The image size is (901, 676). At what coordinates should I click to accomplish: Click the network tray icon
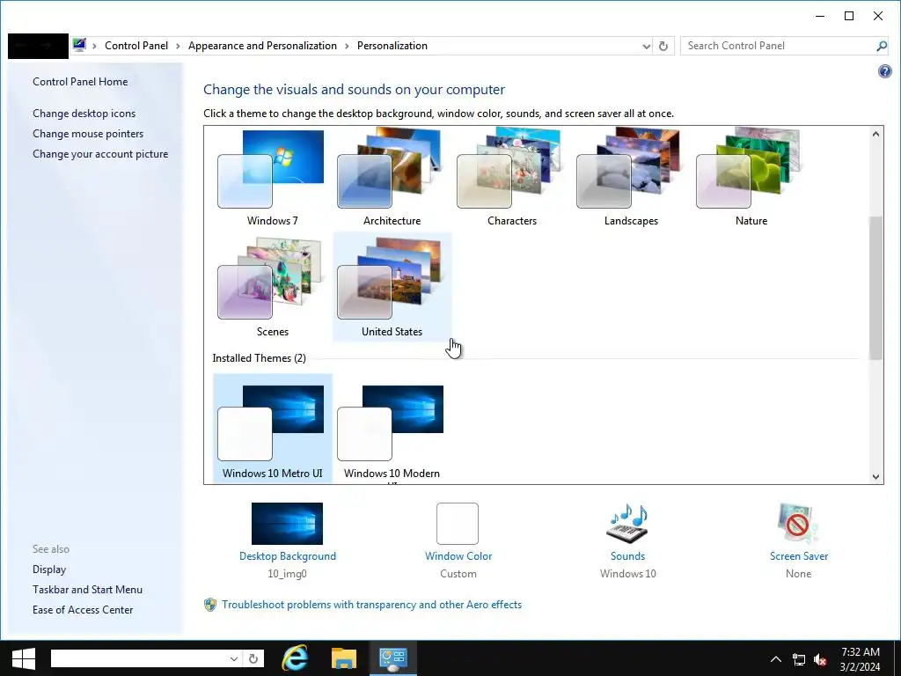click(x=799, y=659)
